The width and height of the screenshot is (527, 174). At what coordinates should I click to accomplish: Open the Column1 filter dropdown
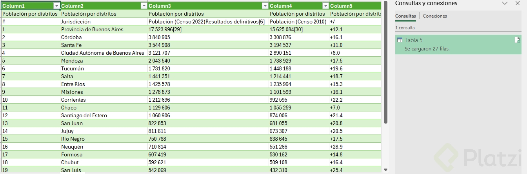click(x=56, y=6)
